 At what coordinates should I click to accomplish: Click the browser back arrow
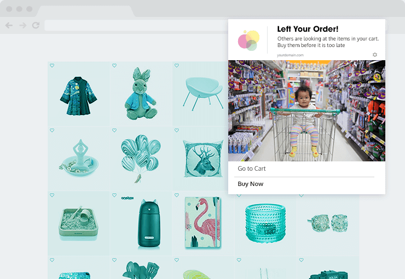coord(9,25)
